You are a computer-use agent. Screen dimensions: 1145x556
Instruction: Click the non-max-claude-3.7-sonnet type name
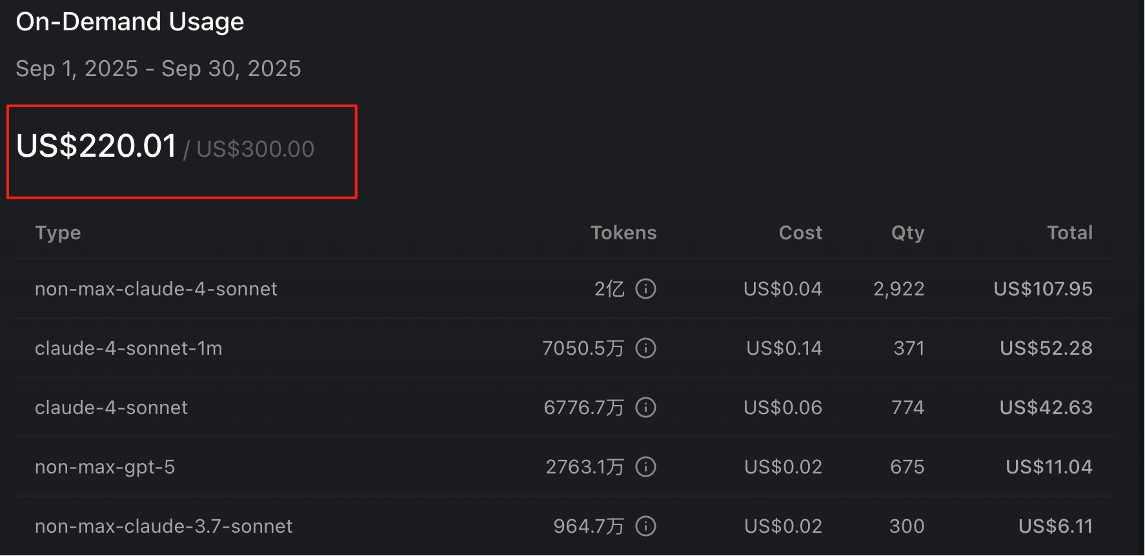(x=163, y=526)
